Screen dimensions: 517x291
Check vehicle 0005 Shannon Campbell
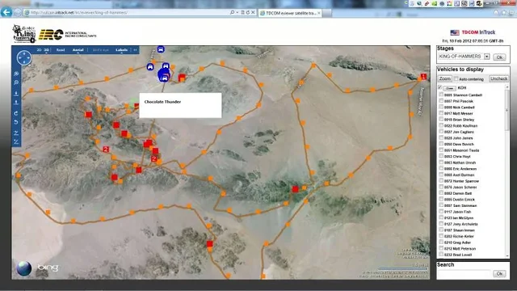click(441, 95)
